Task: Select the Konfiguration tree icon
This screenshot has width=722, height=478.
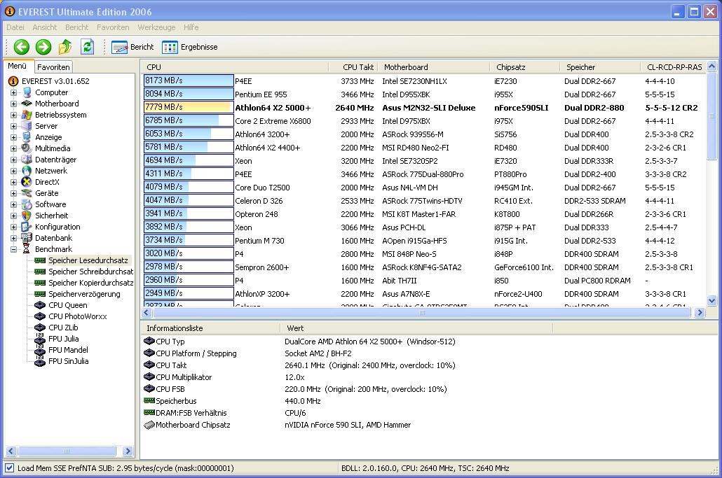Action: pos(27,227)
